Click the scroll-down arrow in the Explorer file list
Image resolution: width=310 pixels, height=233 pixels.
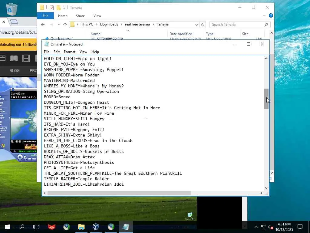coord(272,173)
